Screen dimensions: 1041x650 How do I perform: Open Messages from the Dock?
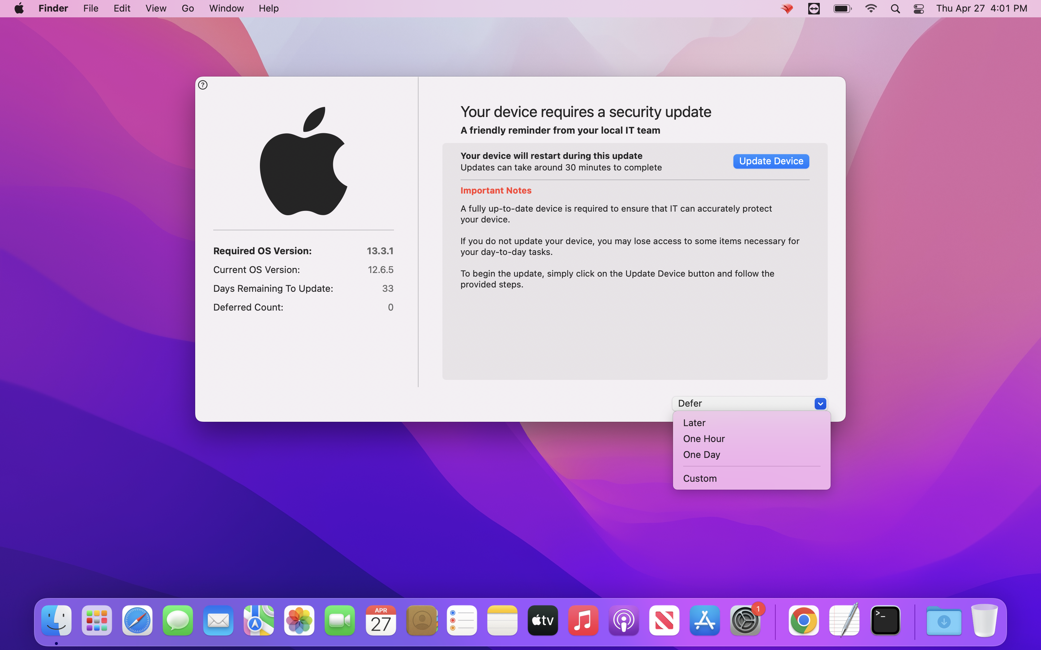tap(178, 620)
